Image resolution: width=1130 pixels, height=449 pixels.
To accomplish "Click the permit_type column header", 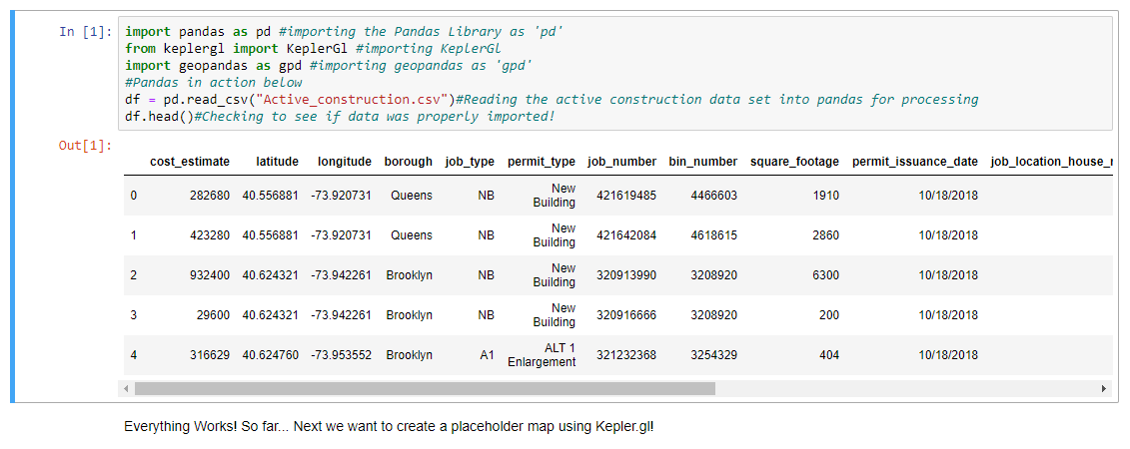I will [x=541, y=162].
